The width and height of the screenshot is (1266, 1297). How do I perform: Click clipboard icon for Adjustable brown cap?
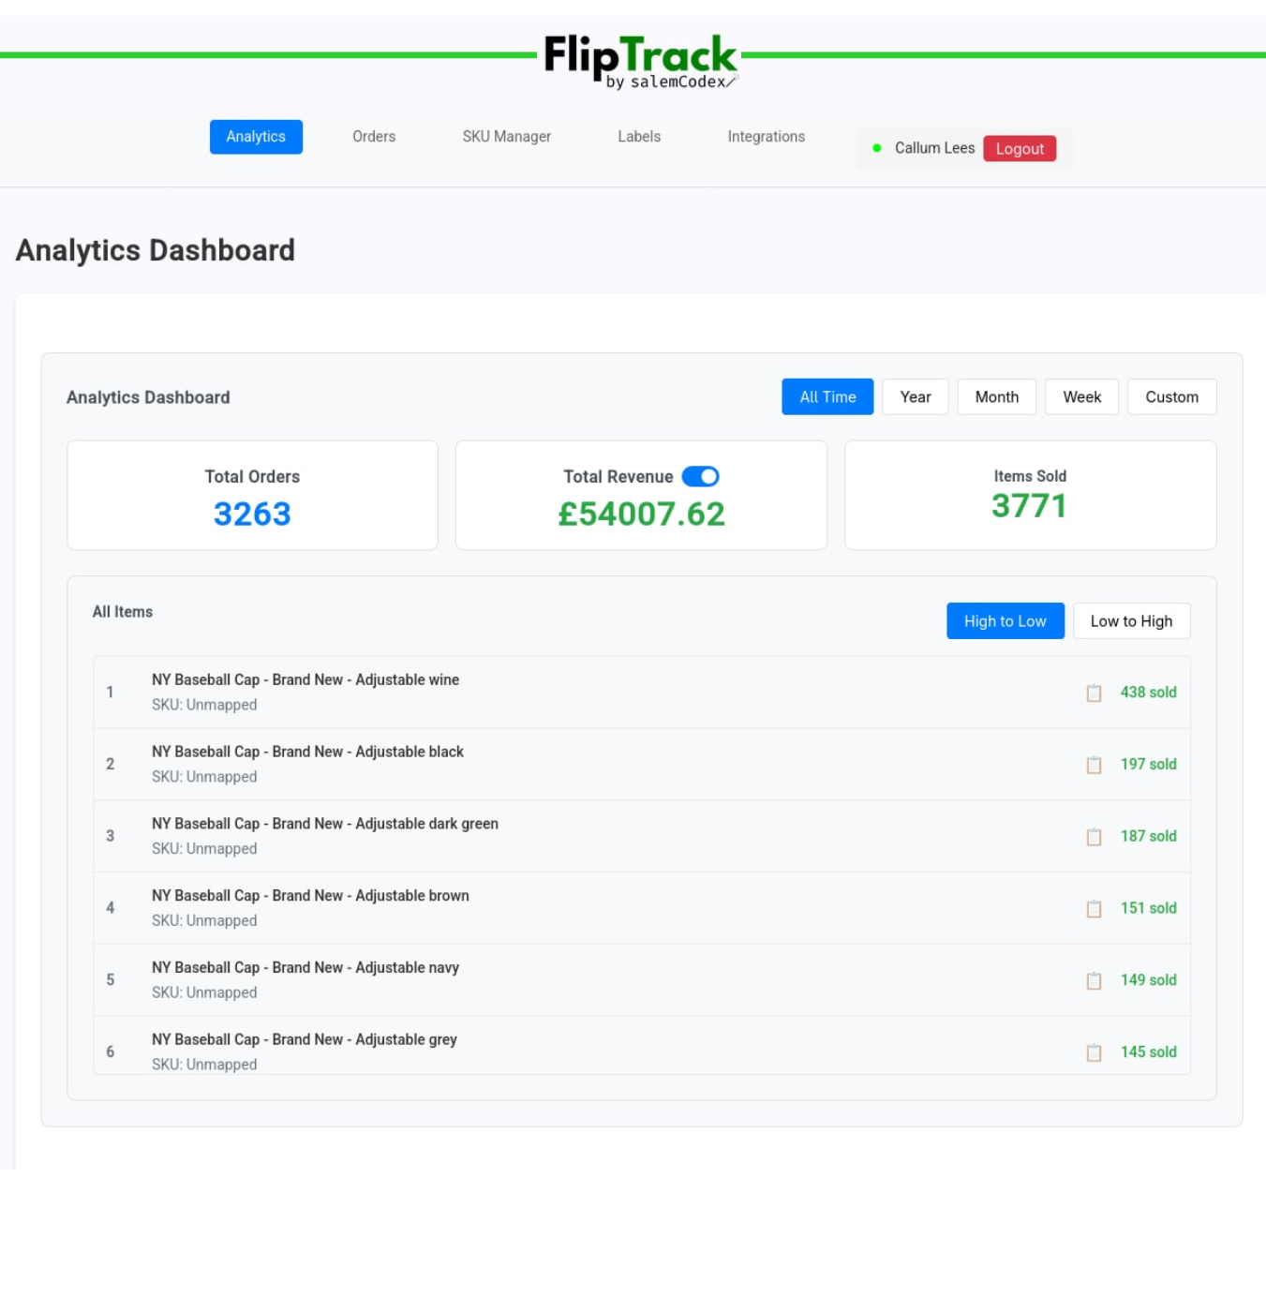coord(1094,909)
